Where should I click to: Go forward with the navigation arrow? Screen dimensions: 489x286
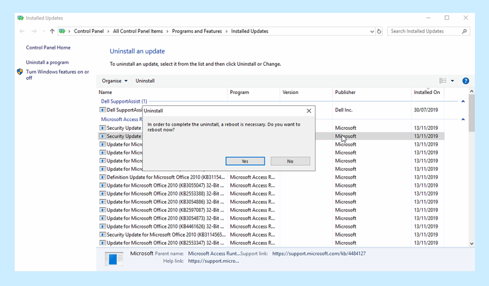(x=34, y=31)
